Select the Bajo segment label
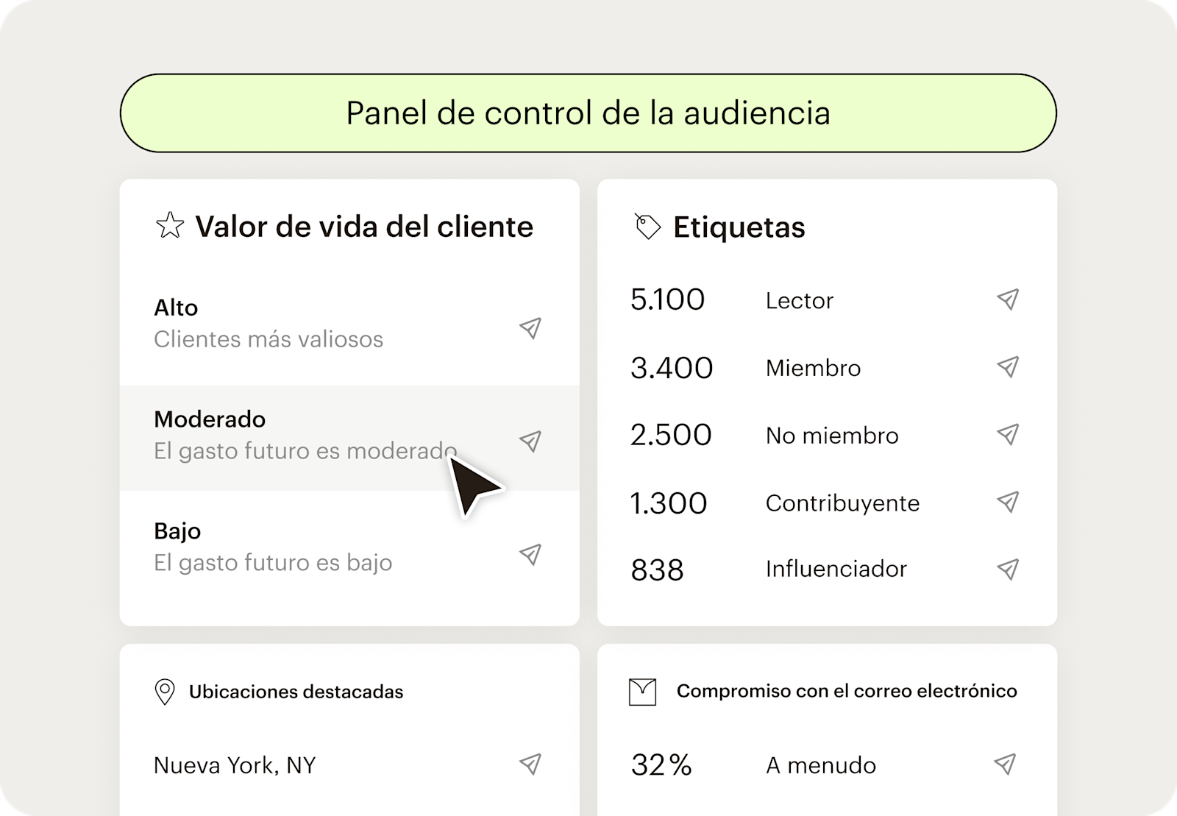The image size is (1177, 816). click(x=177, y=531)
